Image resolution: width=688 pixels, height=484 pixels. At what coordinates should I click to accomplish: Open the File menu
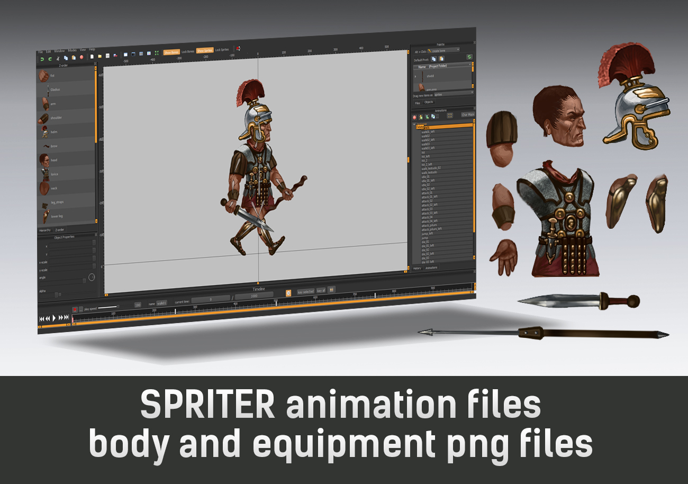click(x=40, y=52)
